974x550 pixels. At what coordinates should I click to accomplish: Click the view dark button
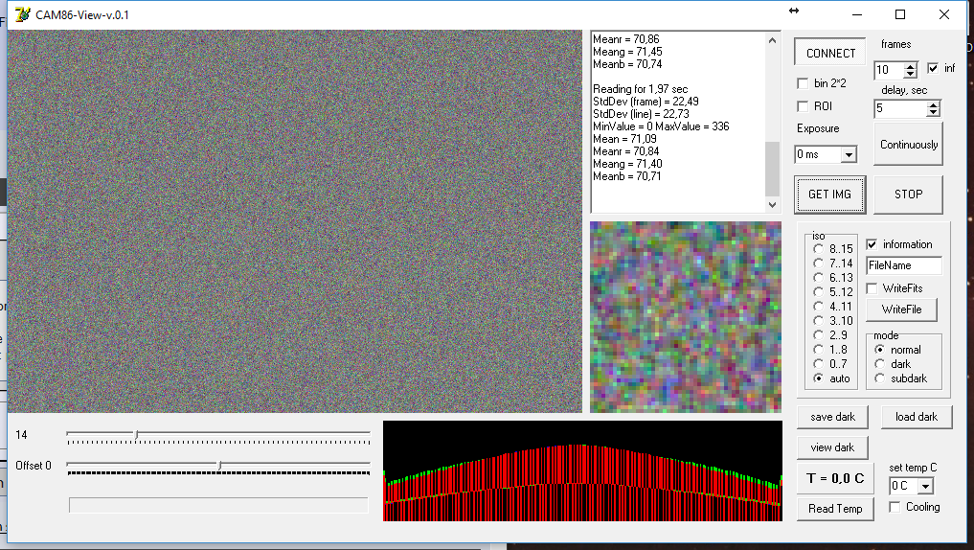832,447
